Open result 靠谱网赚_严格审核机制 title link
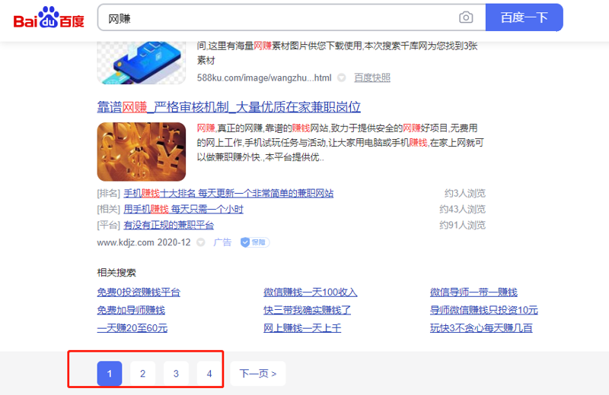Viewport: 609px width, 395px height. (229, 107)
